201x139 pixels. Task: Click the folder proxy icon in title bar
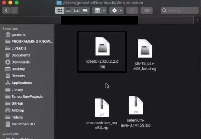point(59,2)
